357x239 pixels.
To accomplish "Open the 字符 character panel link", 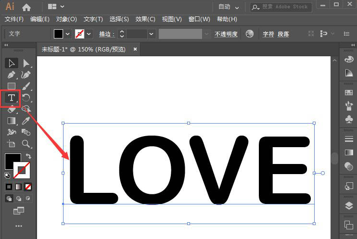I will coord(268,34).
